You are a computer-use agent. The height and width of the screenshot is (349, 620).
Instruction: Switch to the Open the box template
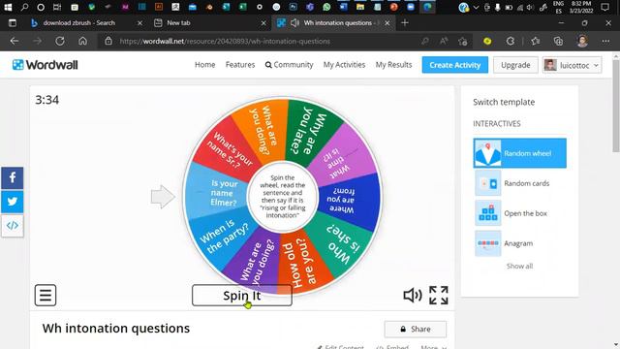[x=519, y=213]
